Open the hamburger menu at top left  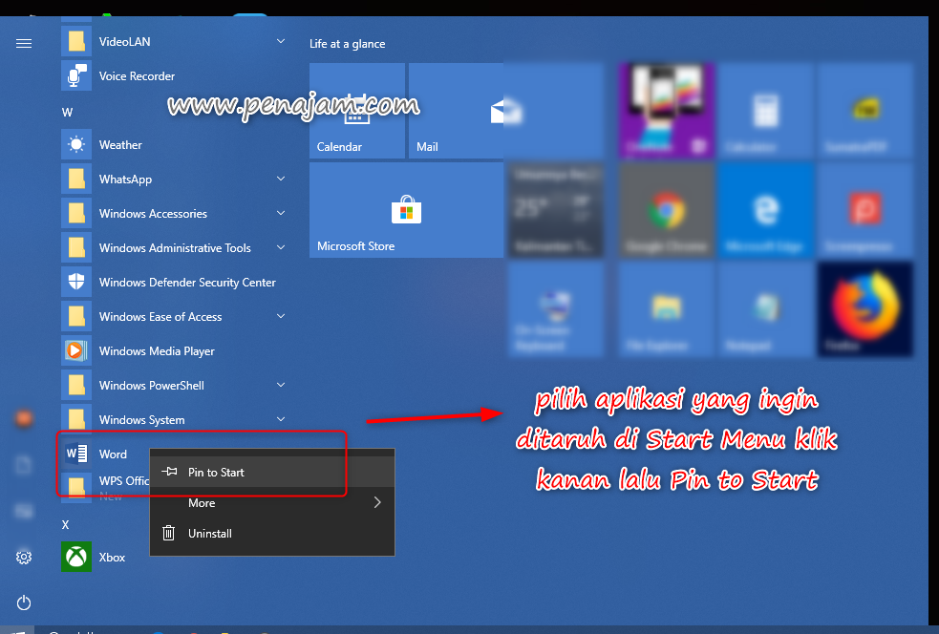point(23,43)
